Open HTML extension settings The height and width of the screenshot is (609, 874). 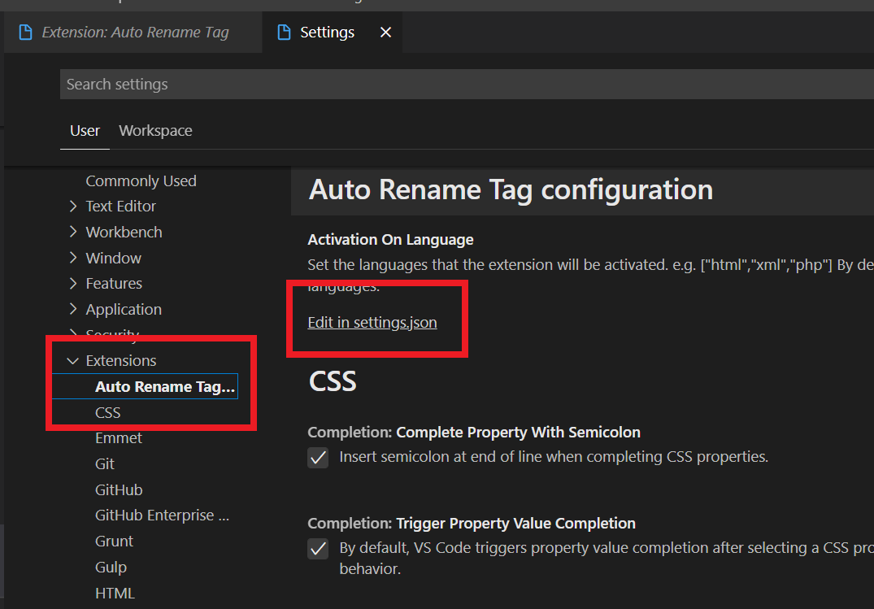115,593
